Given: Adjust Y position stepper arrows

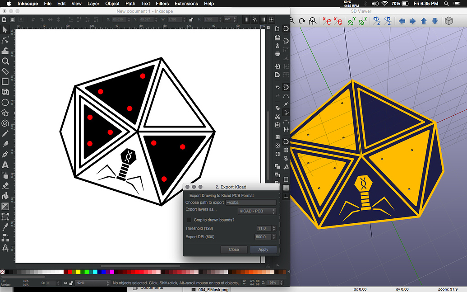Looking at the screenshot, I should point(156,19).
